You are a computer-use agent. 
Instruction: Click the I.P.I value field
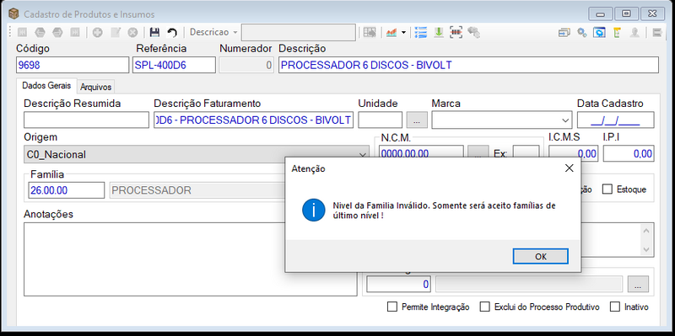point(629,153)
